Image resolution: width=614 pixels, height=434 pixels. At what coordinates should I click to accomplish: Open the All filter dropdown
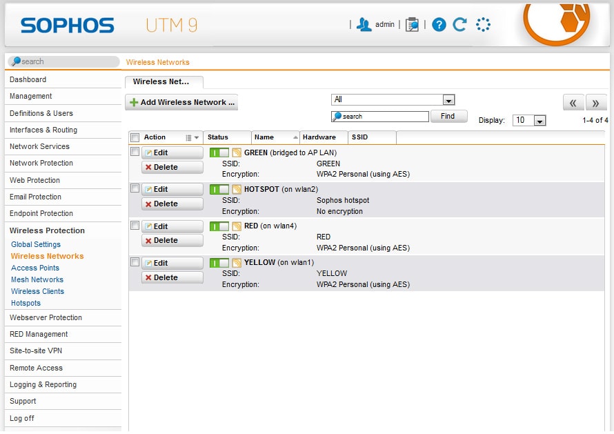pyautogui.click(x=393, y=99)
